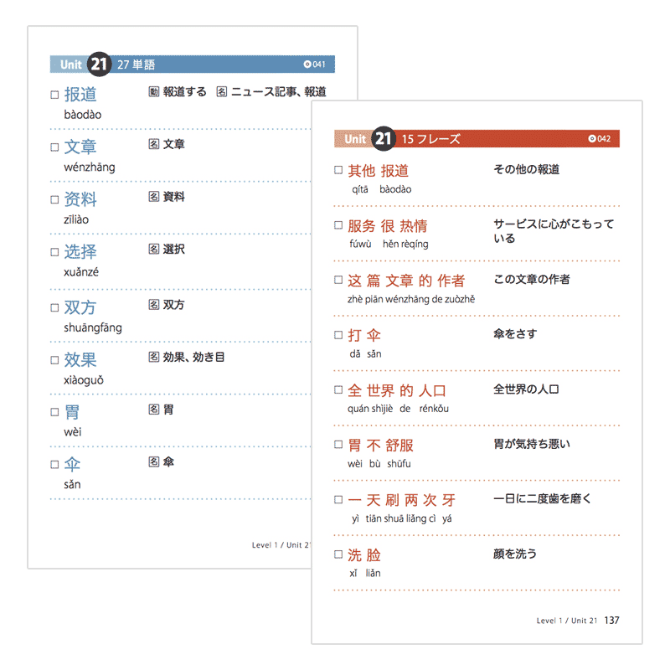Click the verb marker before 報道する
Screen dimensions: 670x670
coord(154,91)
